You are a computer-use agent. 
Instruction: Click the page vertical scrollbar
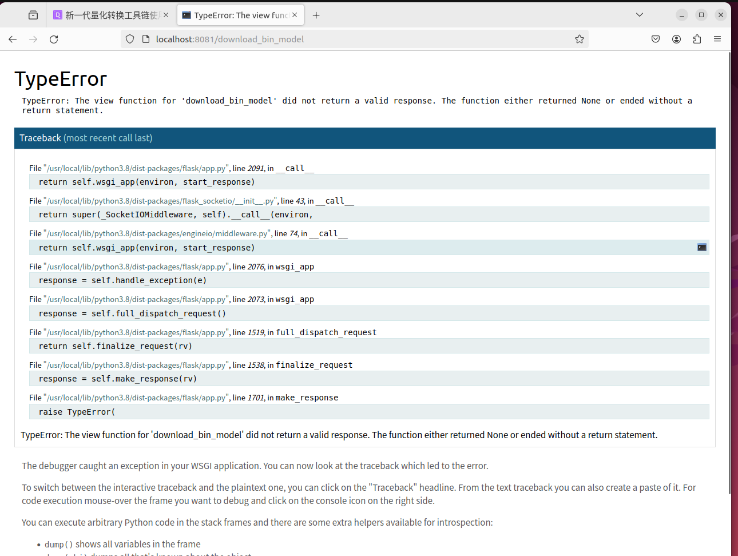pos(729,272)
